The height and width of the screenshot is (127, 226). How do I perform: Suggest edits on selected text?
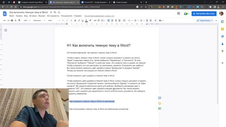click(x=160, y=109)
